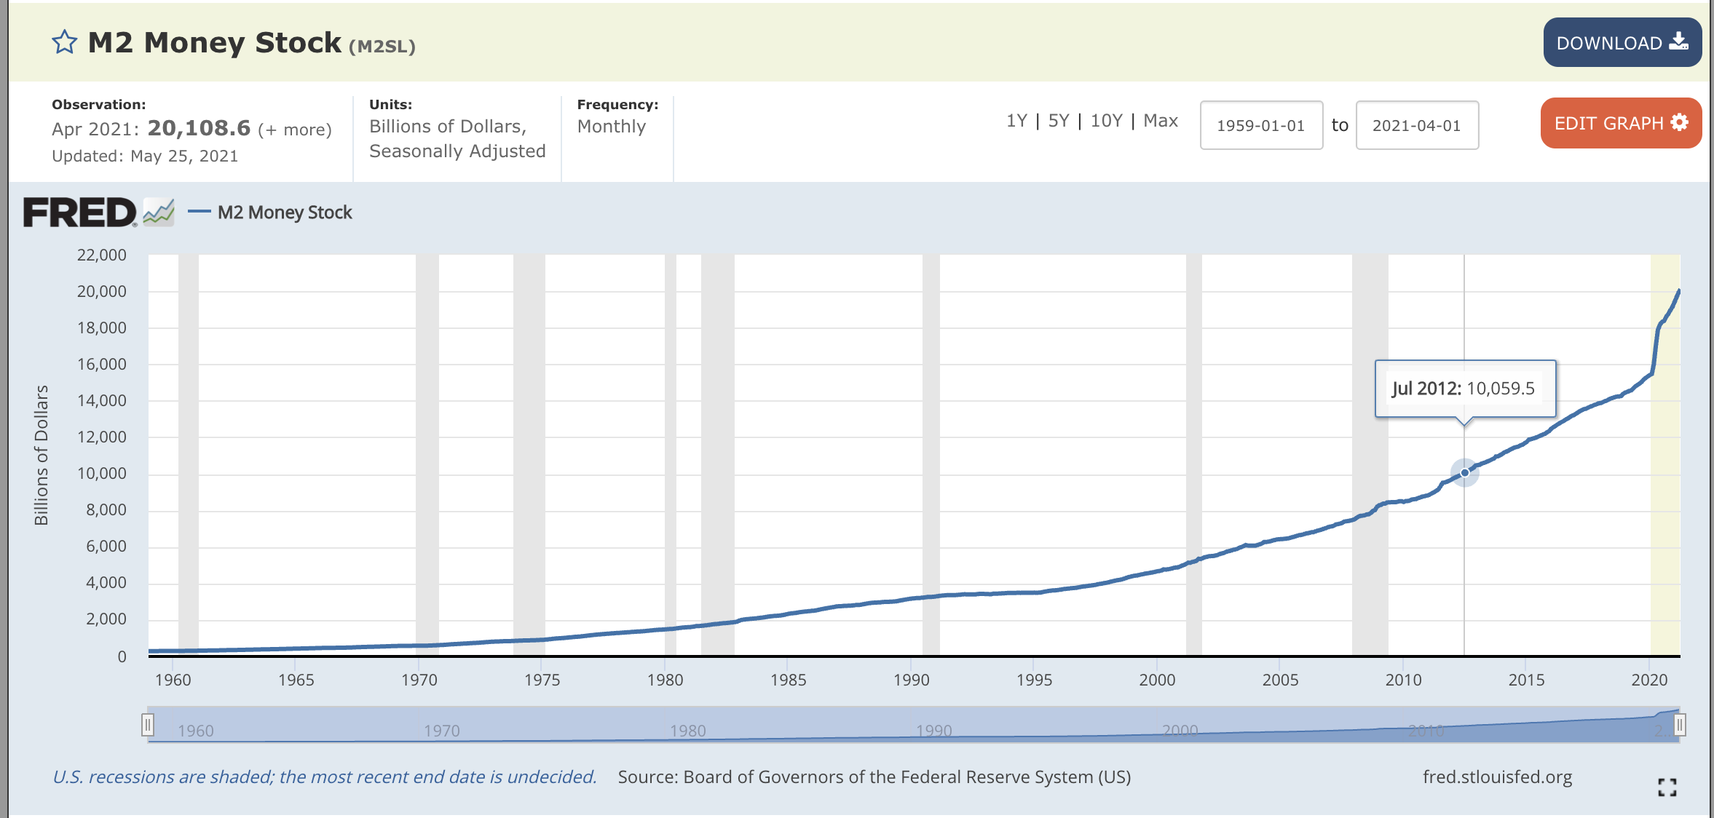
Task: Click the start date field 1959-01-01
Action: point(1260,125)
